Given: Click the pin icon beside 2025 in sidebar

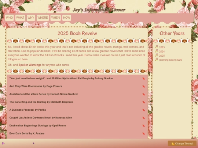Looking at the screenshot, I should 157,55.
